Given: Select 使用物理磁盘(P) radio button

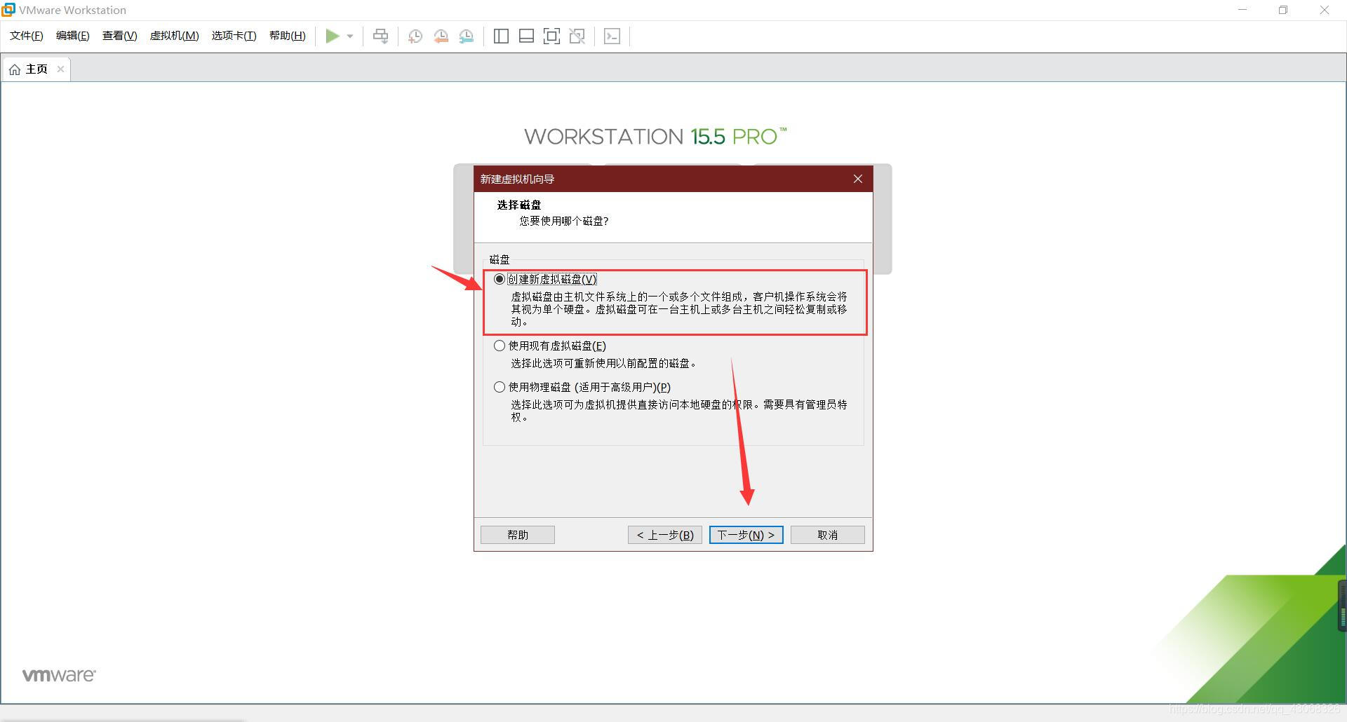Looking at the screenshot, I should pos(500,387).
